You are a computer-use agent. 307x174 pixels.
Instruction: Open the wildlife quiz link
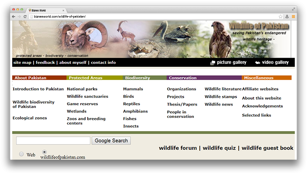[x=219, y=148]
